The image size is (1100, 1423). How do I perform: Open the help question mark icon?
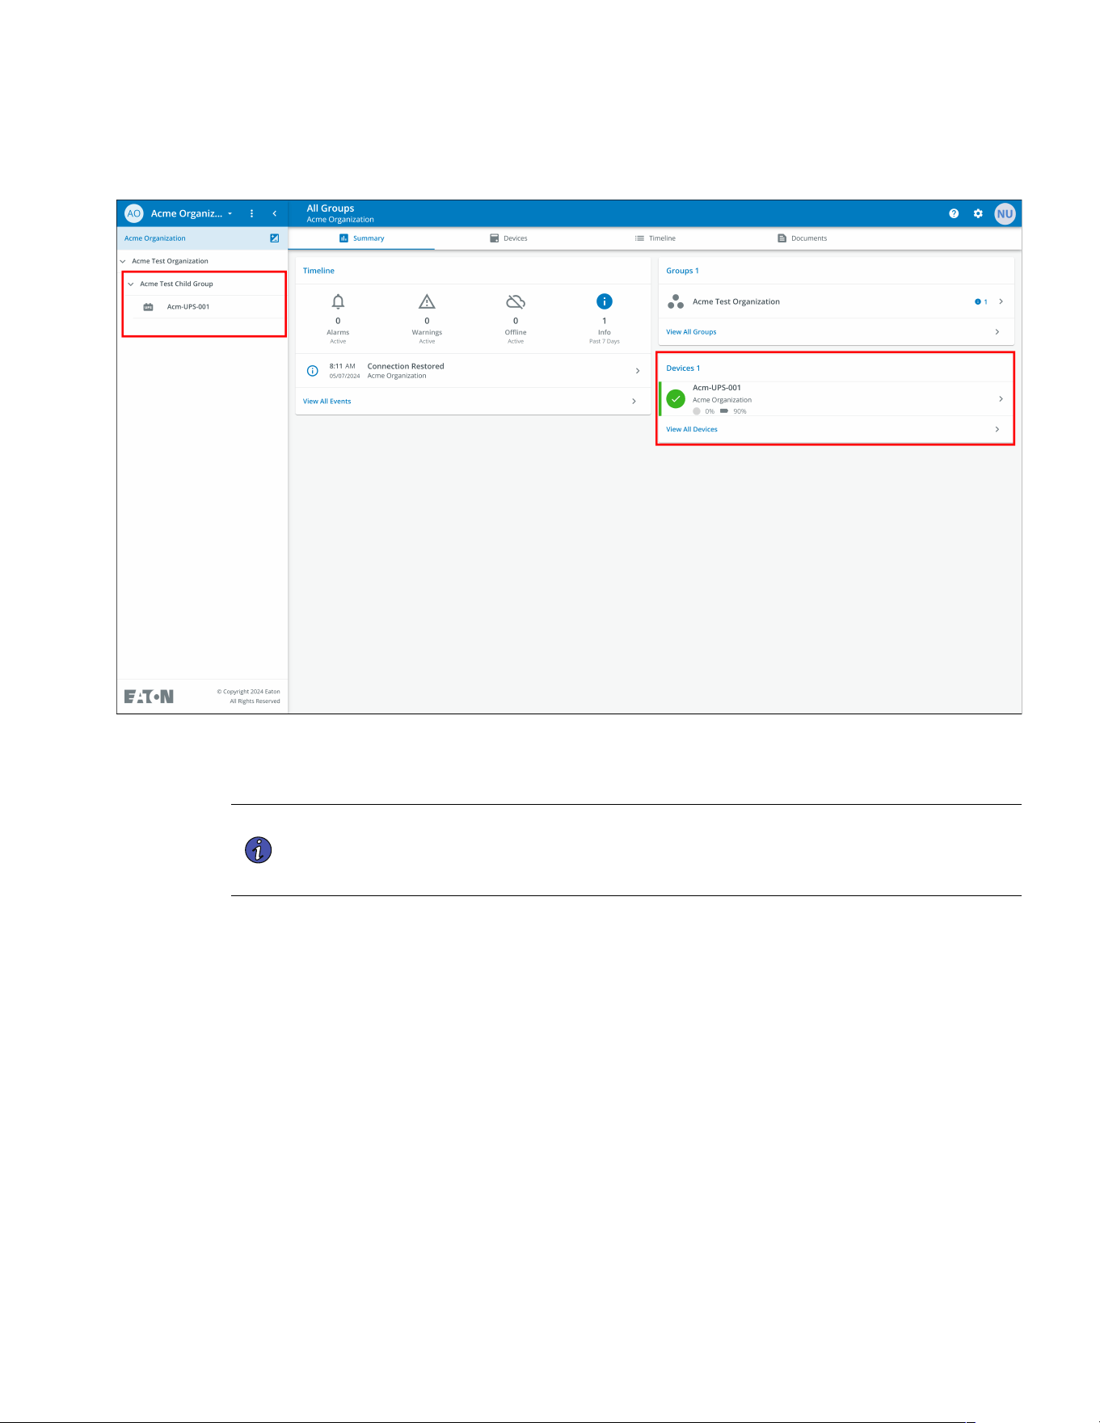coord(954,213)
